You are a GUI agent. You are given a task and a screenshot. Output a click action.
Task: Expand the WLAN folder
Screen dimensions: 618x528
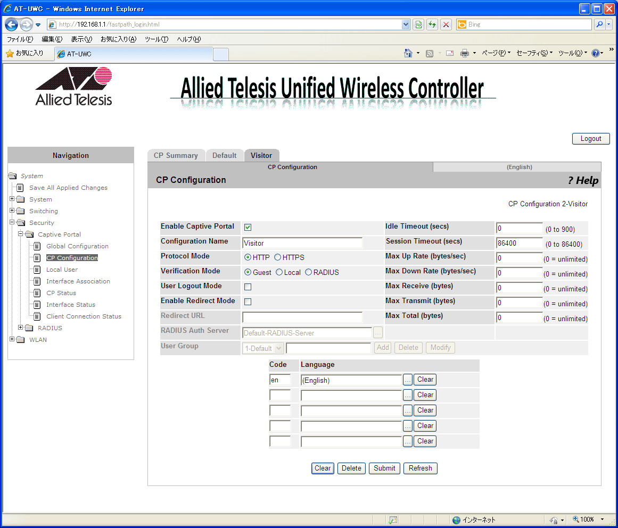click(12, 339)
